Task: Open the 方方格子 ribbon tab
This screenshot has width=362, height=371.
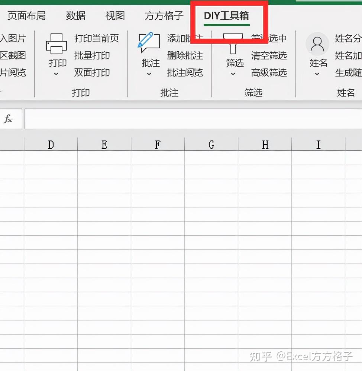Action: click(164, 16)
